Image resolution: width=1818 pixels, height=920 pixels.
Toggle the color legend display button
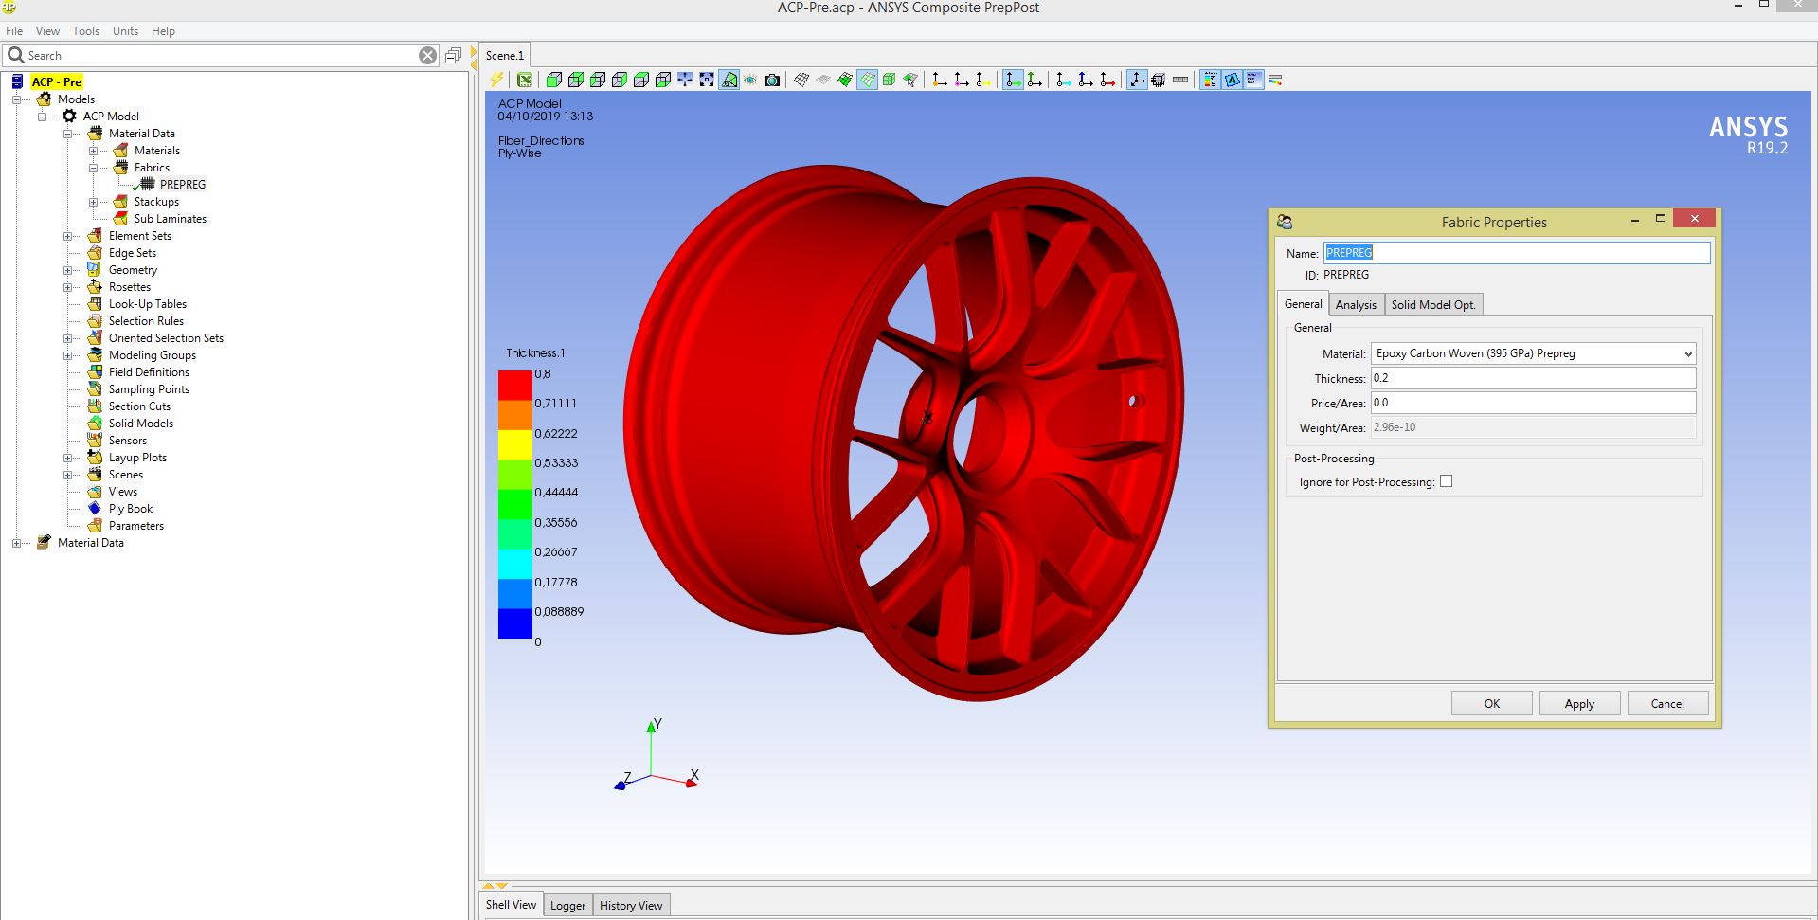(1210, 80)
